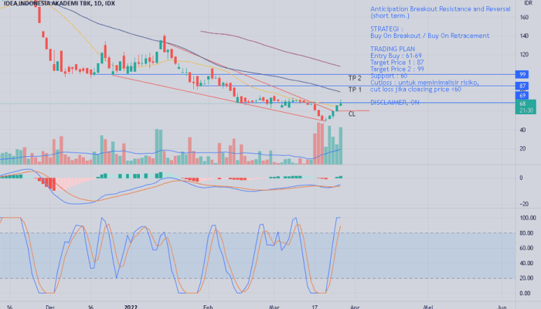Click the Jun label on the time axis
The height and width of the screenshot is (309, 541).
pos(502,305)
